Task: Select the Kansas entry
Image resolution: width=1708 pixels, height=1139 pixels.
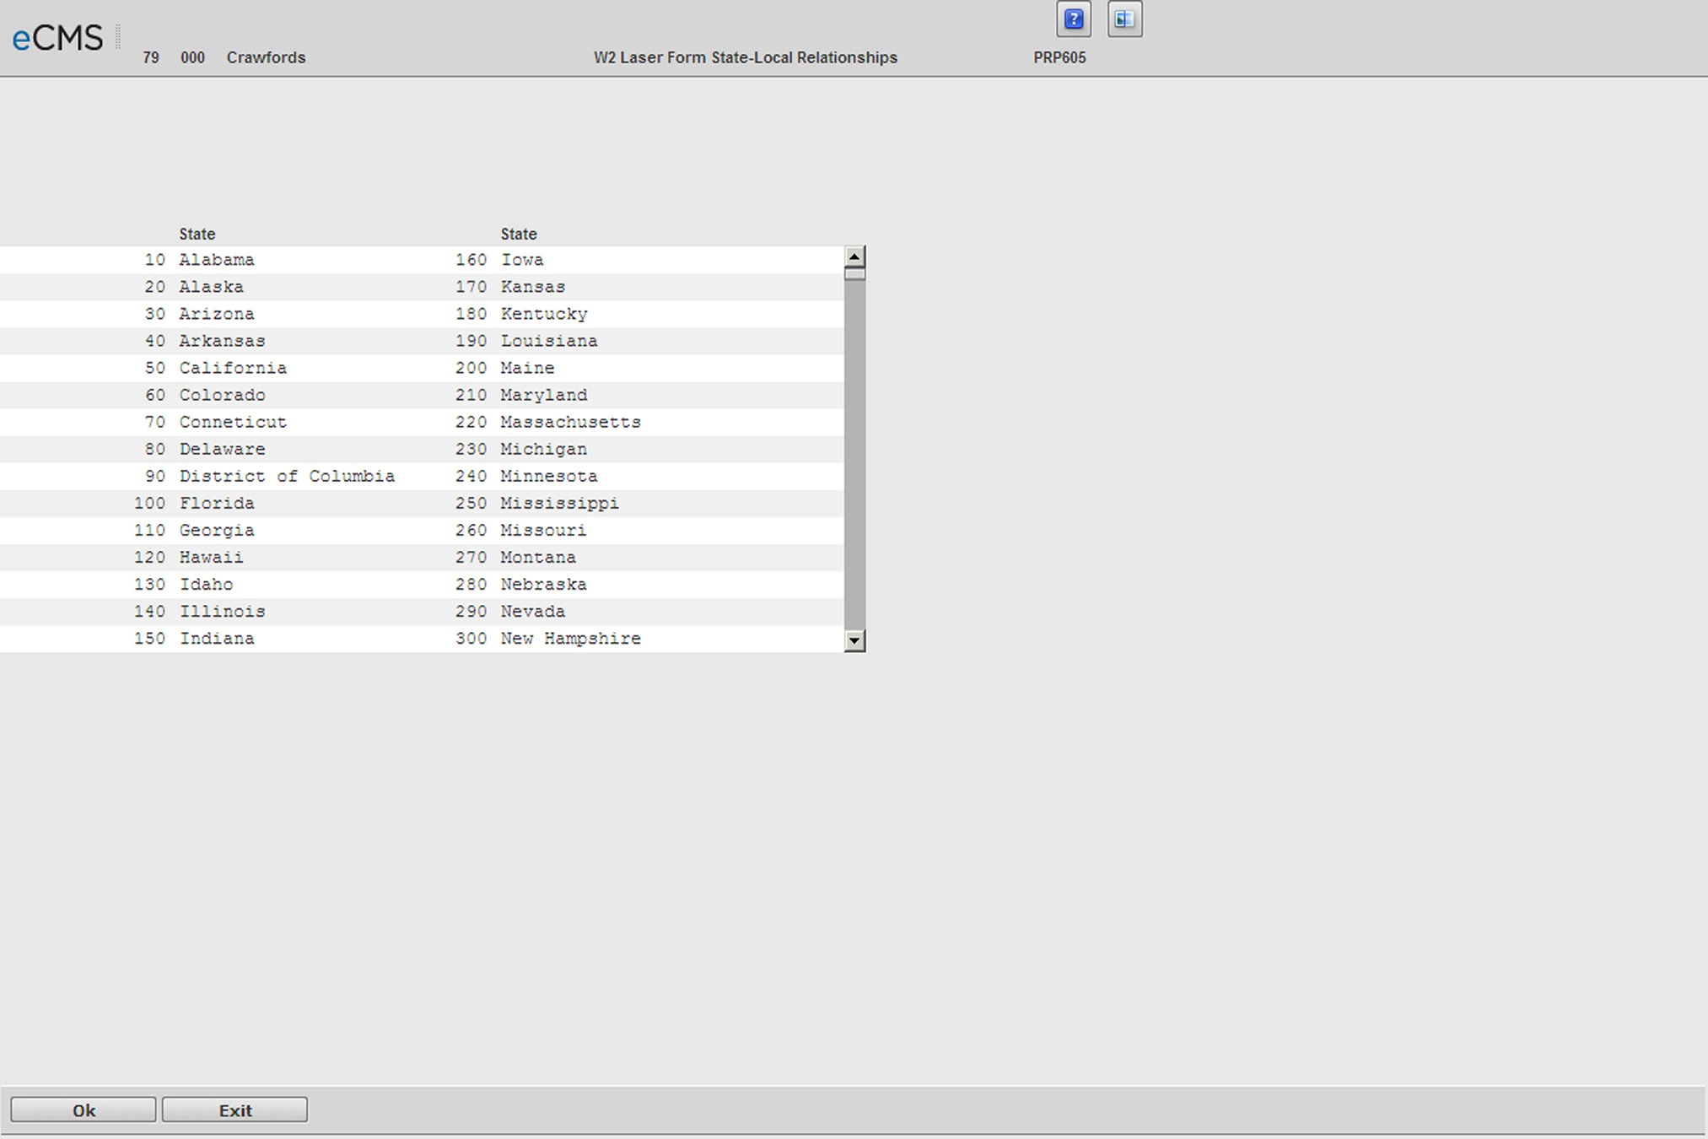Action: pyautogui.click(x=533, y=287)
